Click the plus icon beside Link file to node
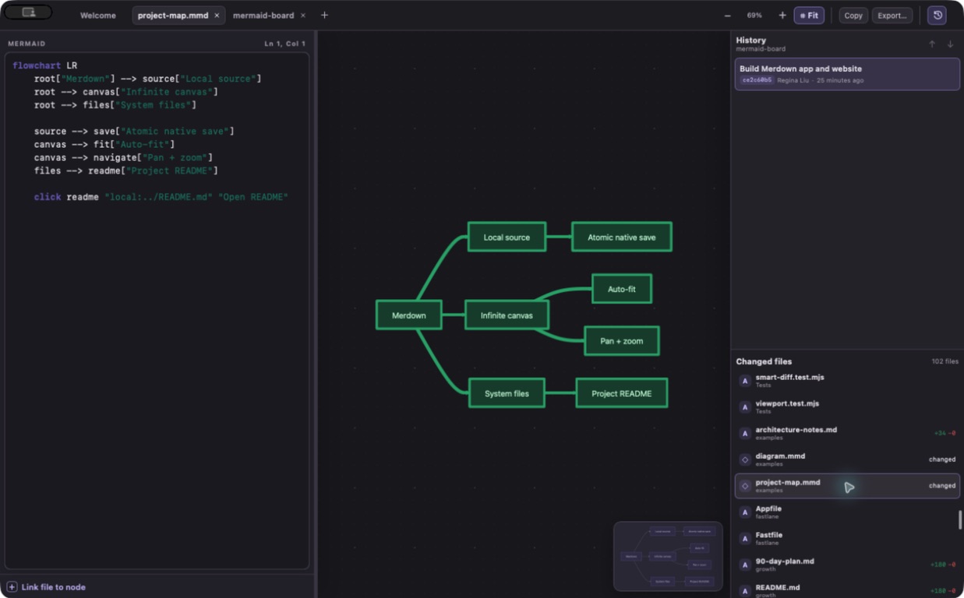The width and height of the screenshot is (964, 598). click(x=12, y=586)
